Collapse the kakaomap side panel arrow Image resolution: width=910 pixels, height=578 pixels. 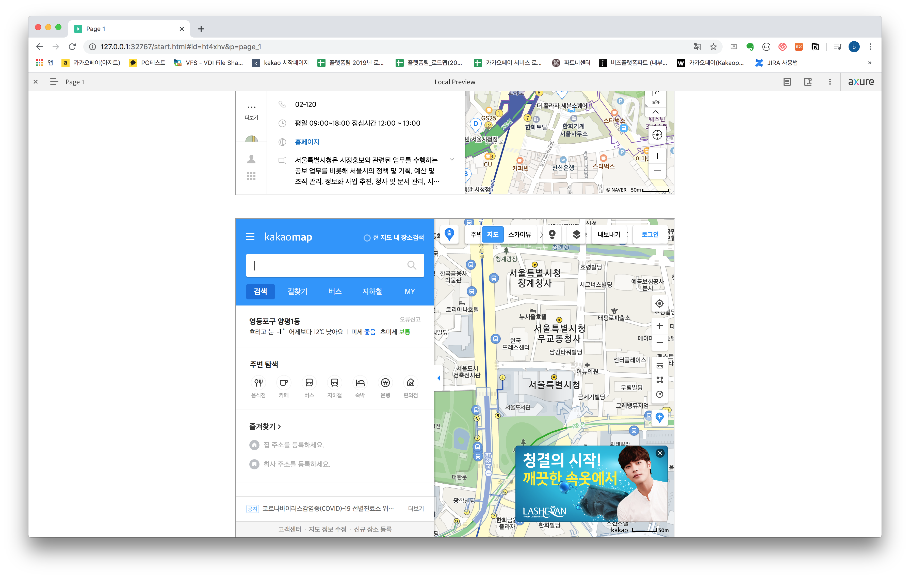click(438, 378)
